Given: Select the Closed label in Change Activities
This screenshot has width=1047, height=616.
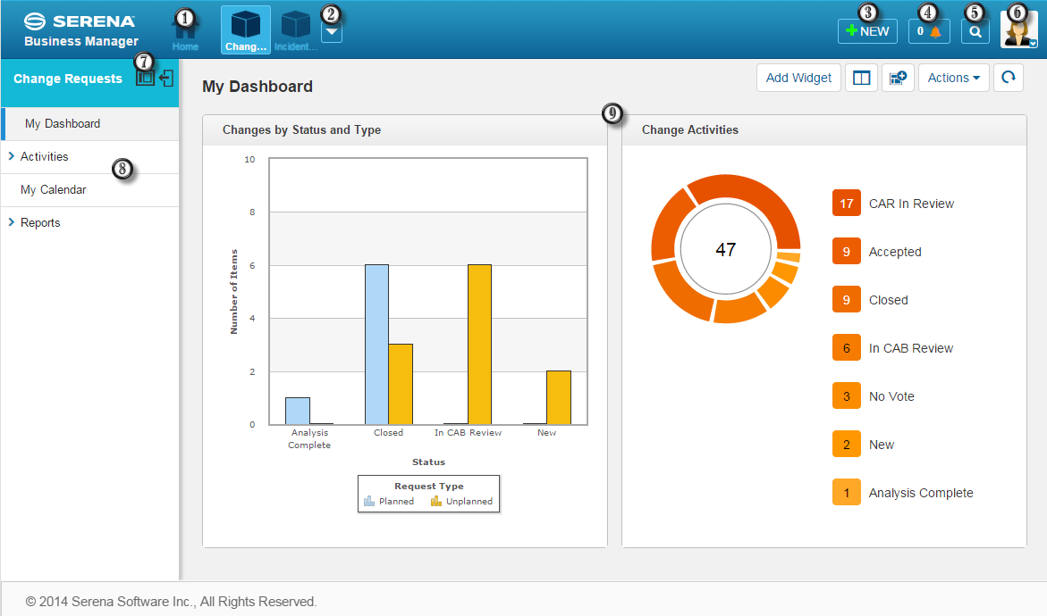Looking at the screenshot, I should tap(888, 300).
